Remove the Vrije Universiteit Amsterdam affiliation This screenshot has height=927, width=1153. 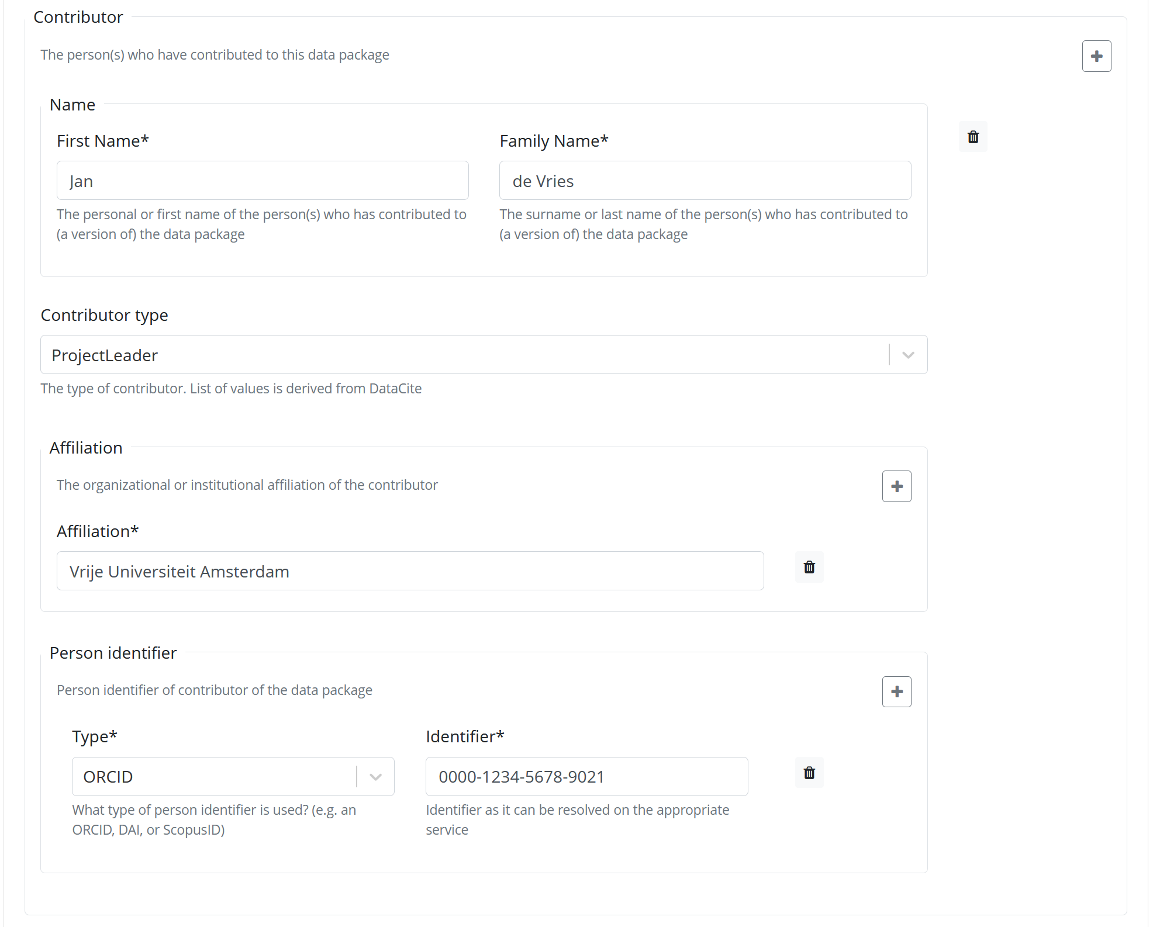[x=809, y=567]
